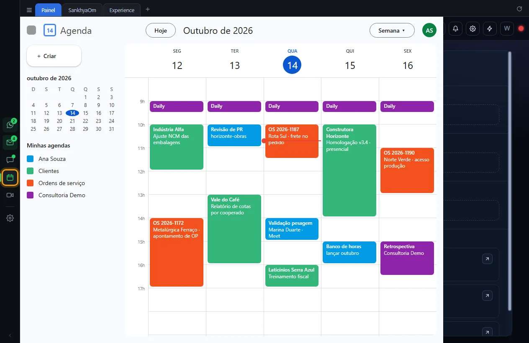The image size is (529, 343).
Task: Collapse the left sidebar with the chevron
Action: [10, 335]
